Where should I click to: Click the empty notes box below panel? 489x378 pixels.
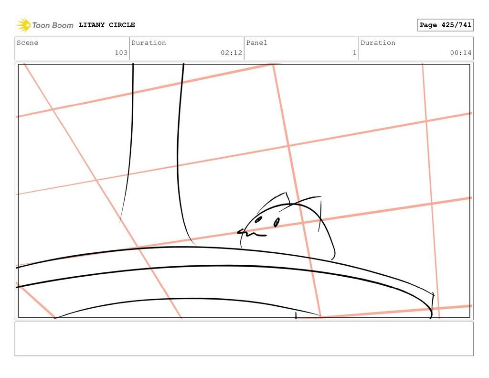[x=244, y=339]
